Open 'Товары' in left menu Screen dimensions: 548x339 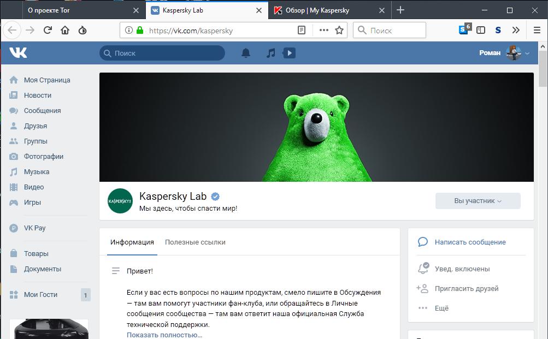point(36,254)
